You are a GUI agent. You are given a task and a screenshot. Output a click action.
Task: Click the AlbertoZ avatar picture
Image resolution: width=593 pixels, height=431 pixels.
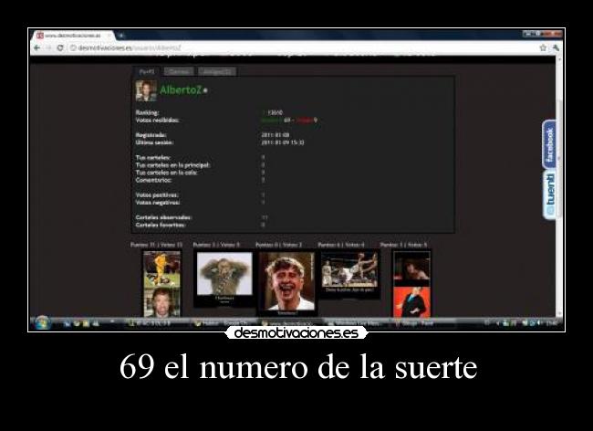click(146, 90)
